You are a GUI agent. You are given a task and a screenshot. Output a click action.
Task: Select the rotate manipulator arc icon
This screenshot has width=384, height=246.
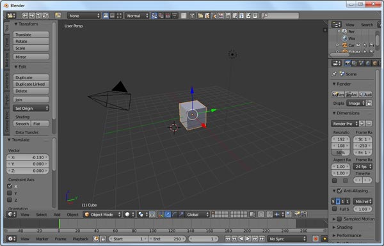[x=174, y=215]
